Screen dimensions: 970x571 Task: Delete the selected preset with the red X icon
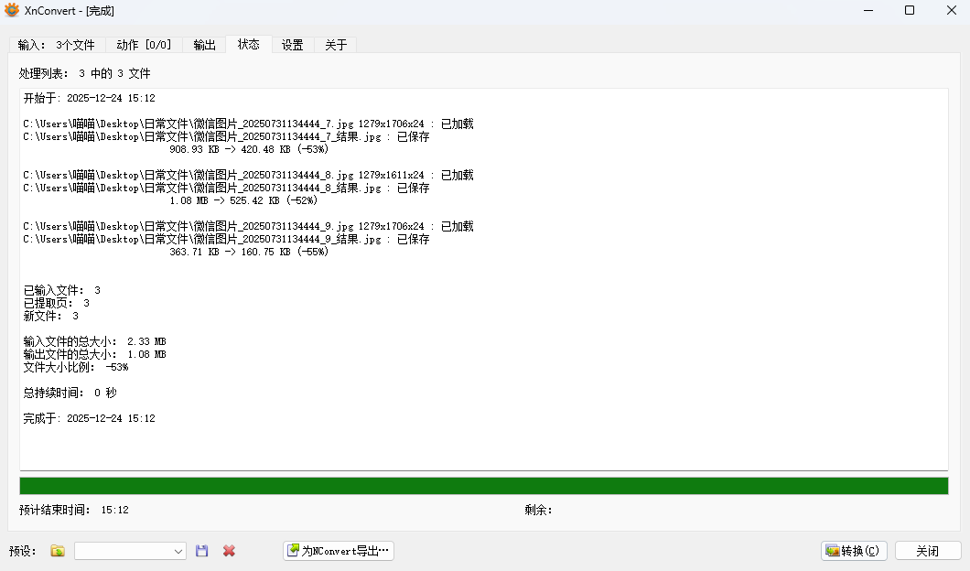(x=228, y=550)
